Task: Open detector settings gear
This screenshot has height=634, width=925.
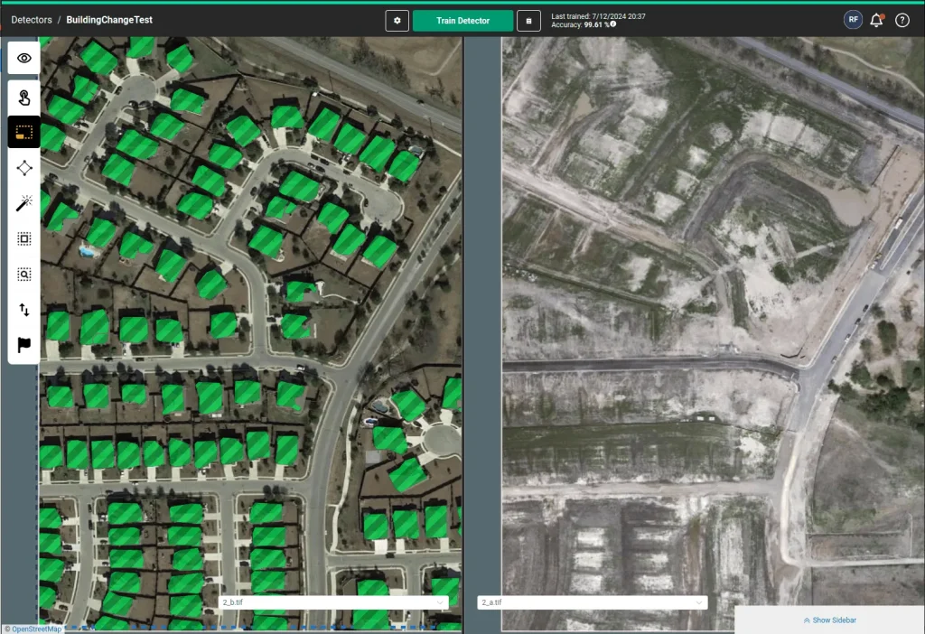Action: 397,21
